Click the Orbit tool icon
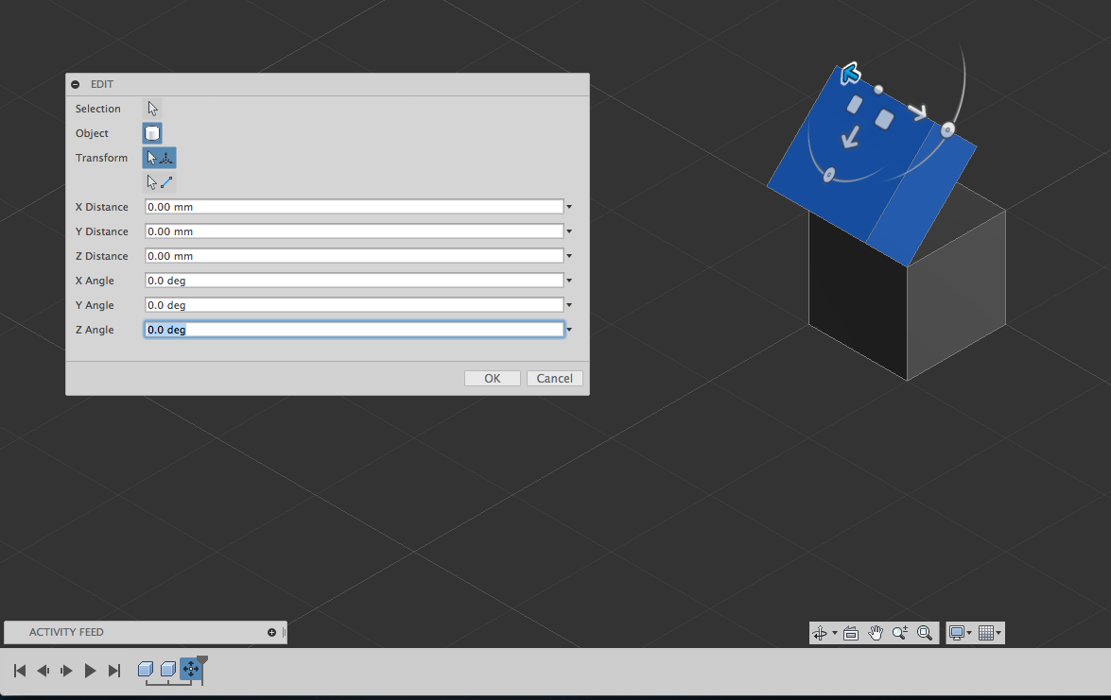The height and width of the screenshot is (700, 1111). point(819,633)
